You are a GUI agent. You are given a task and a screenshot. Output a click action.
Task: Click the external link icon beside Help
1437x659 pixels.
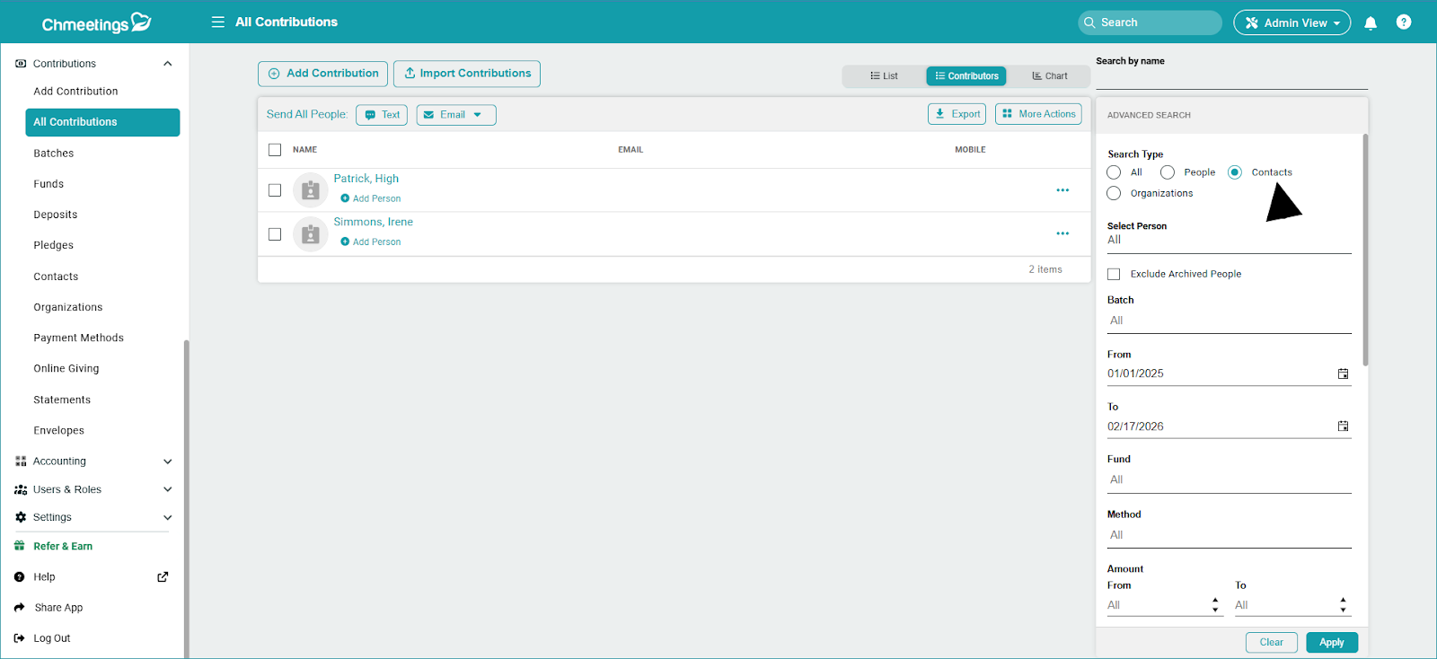tap(163, 577)
